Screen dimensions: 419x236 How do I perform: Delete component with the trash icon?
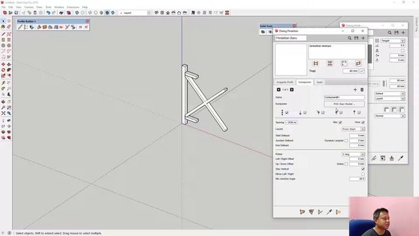[x=362, y=90]
